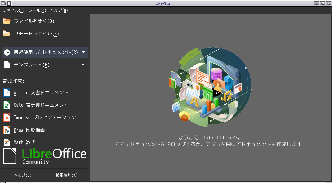Click the ファイルを開く folder icon
The height and width of the screenshot is (183, 332).
point(7,21)
